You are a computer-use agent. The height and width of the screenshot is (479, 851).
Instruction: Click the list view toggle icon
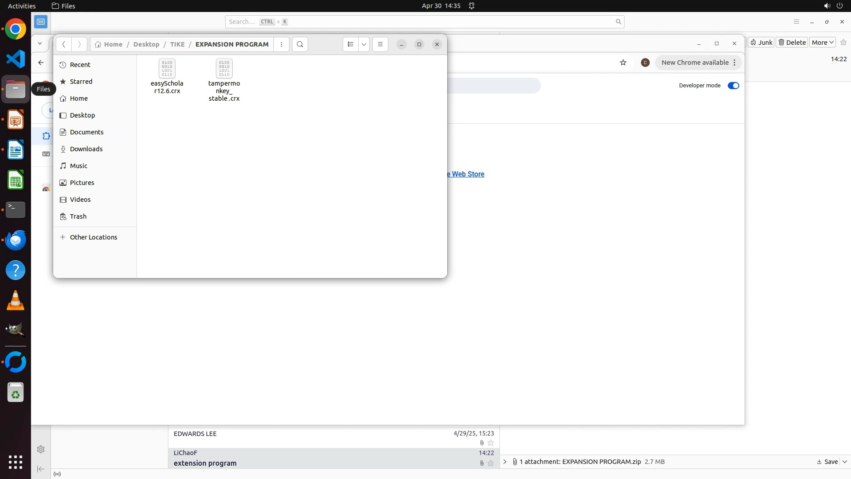click(351, 44)
